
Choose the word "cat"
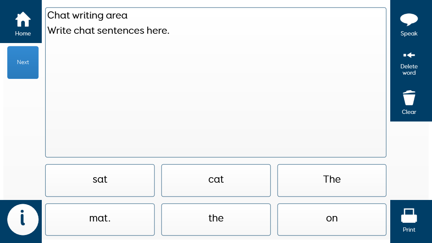tap(216, 180)
